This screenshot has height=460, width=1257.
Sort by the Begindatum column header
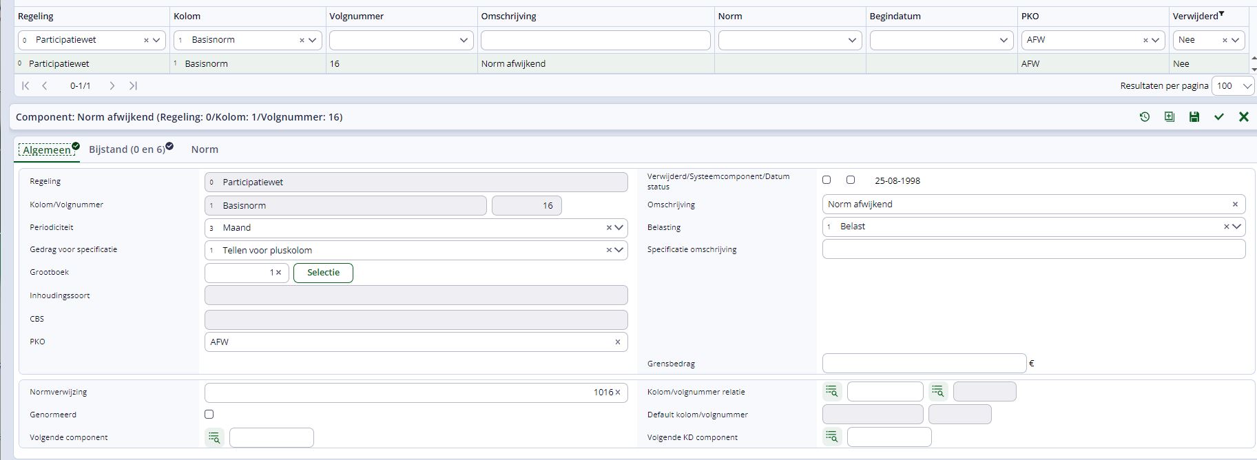(x=895, y=17)
